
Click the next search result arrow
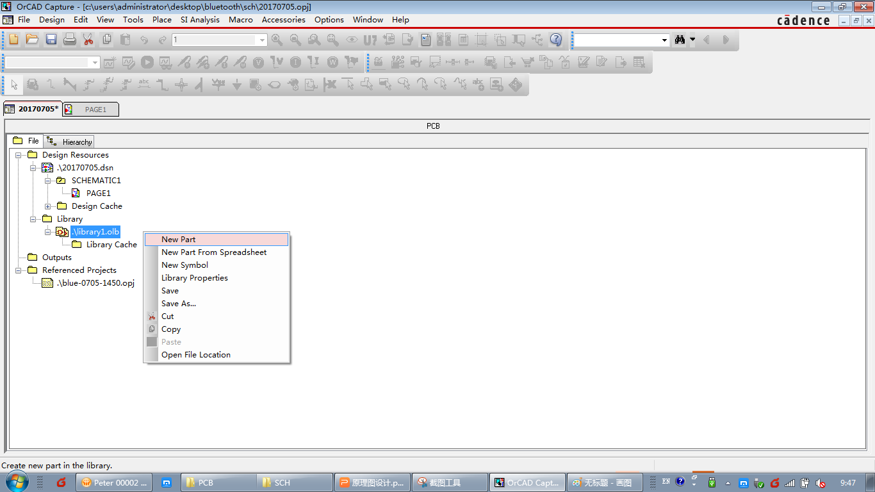click(x=726, y=40)
